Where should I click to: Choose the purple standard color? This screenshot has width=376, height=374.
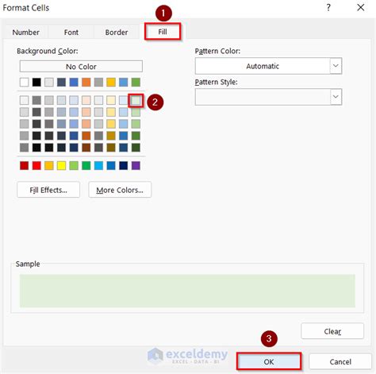(x=136, y=166)
